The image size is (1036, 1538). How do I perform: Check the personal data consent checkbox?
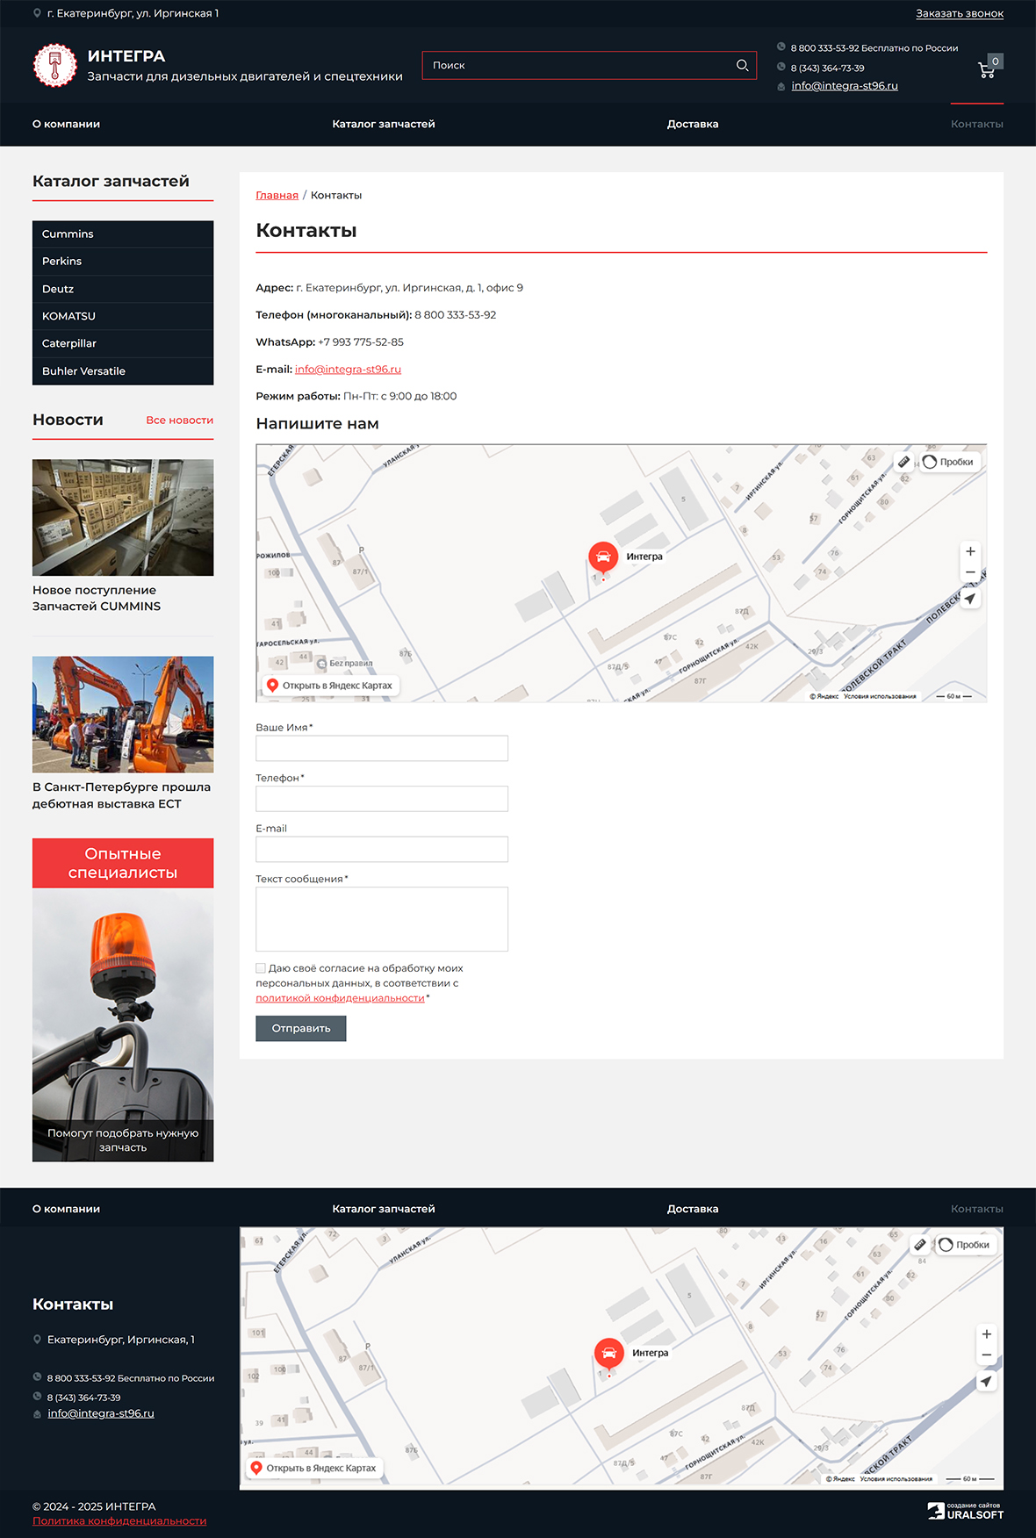(x=261, y=968)
